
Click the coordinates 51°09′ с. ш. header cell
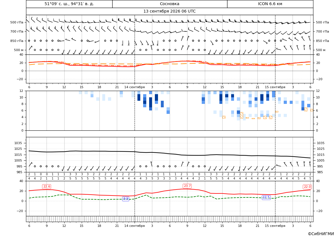coord(69,4)
